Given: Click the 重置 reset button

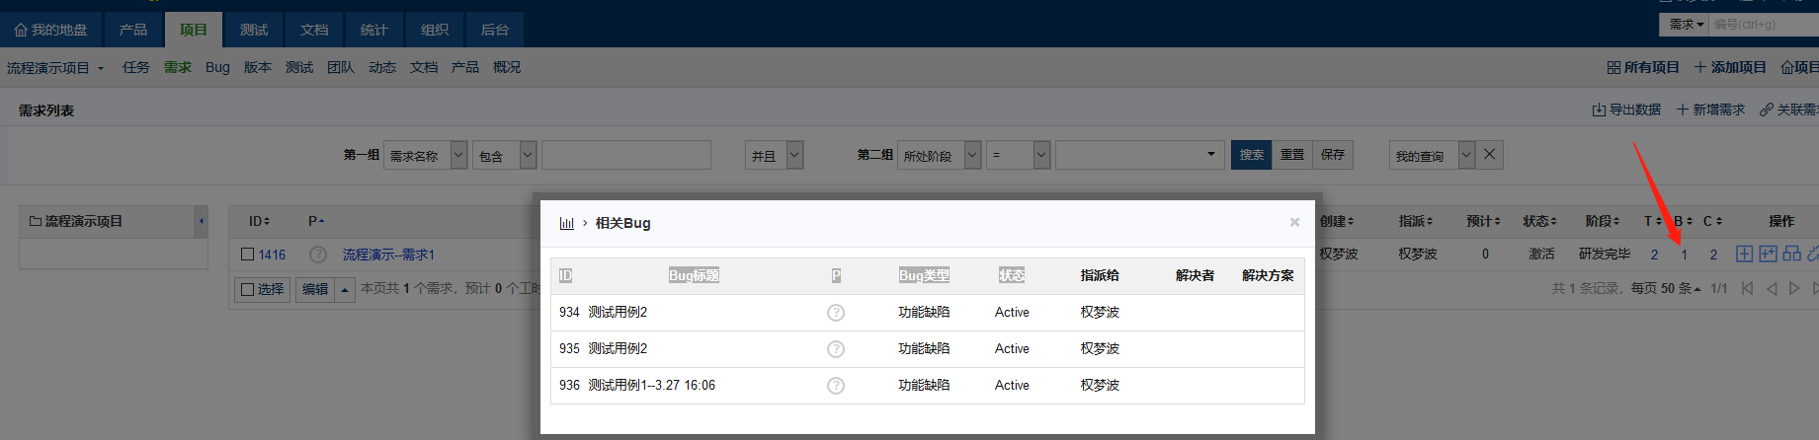Looking at the screenshot, I should click(1292, 155).
